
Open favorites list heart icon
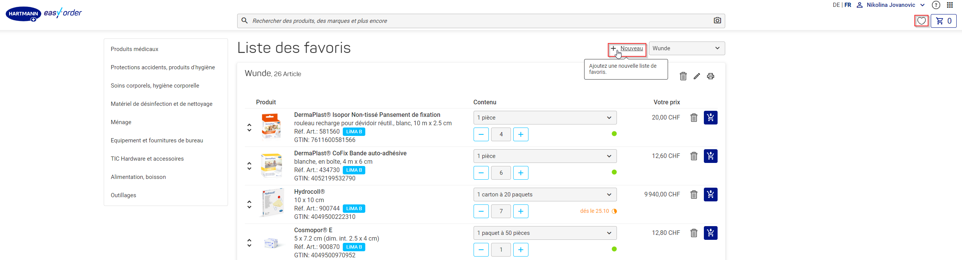coord(921,21)
